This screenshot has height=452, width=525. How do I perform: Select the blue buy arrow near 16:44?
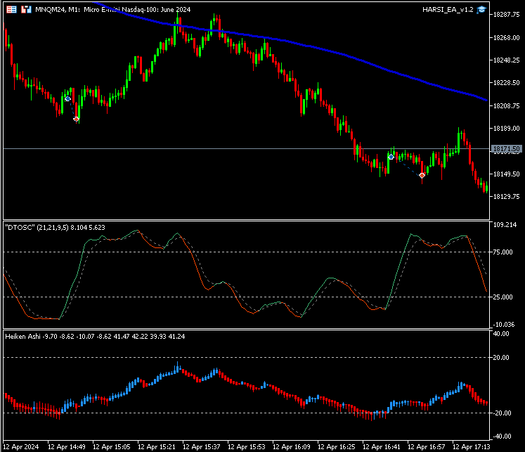[391, 157]
